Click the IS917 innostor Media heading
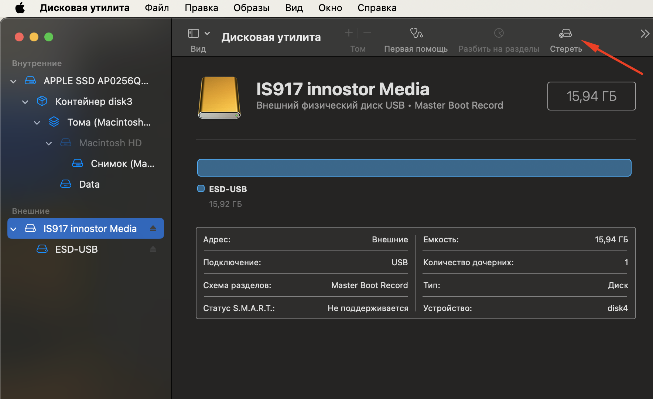 [343, 89]
